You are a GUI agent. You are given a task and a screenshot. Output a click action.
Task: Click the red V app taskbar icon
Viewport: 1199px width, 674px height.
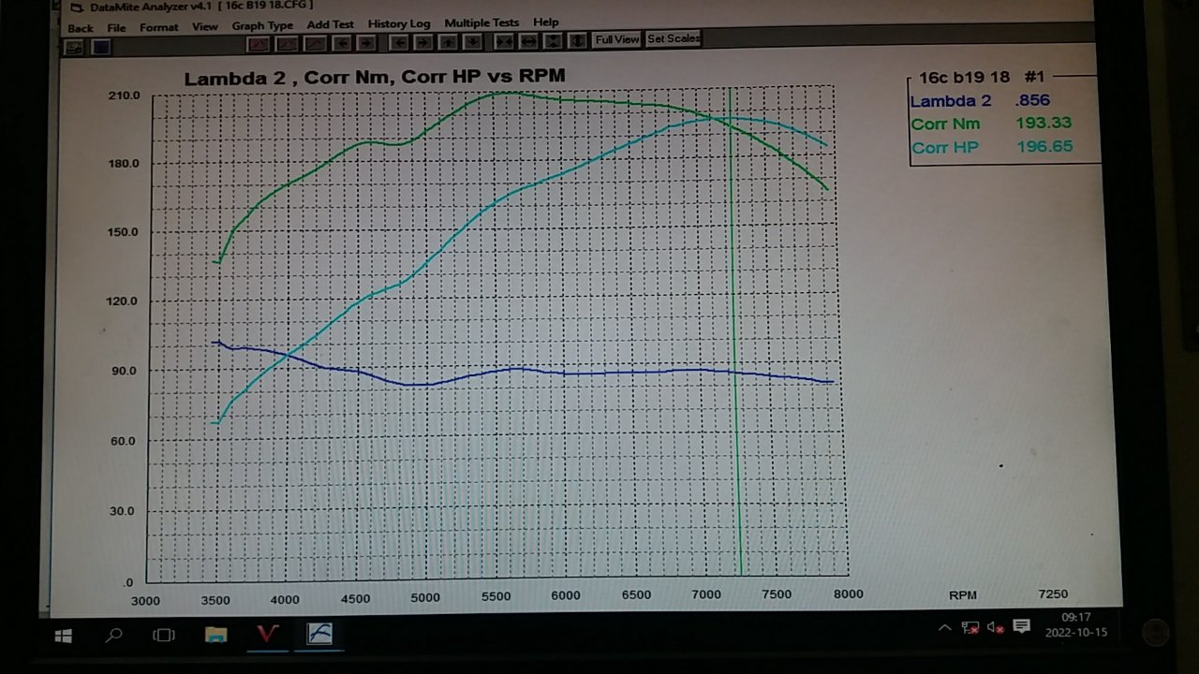(x=267, y=634)
